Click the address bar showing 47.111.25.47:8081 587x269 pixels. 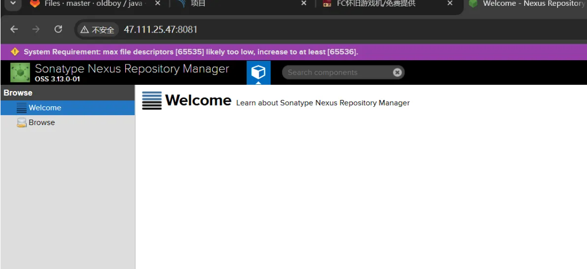[x=160, y=29]
